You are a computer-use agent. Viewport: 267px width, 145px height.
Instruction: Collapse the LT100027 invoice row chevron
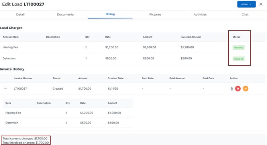(x=6, y=88)
